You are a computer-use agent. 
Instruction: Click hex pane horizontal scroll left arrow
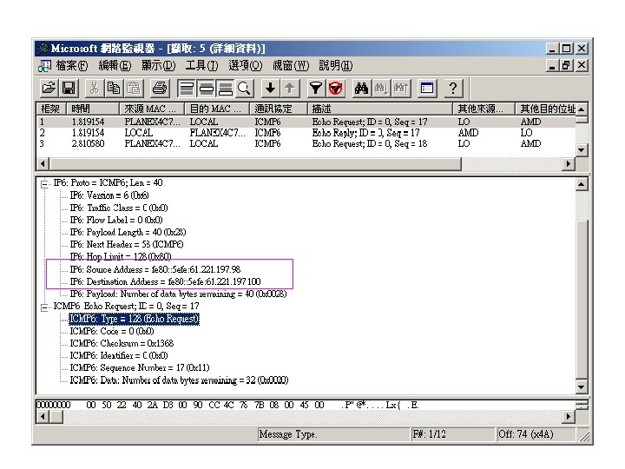pyautogui.click(x=43, y=417)
